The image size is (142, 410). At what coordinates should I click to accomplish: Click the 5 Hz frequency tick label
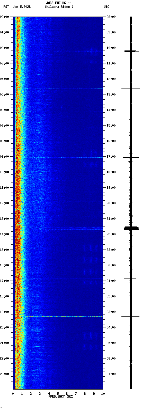coord(58,394)
